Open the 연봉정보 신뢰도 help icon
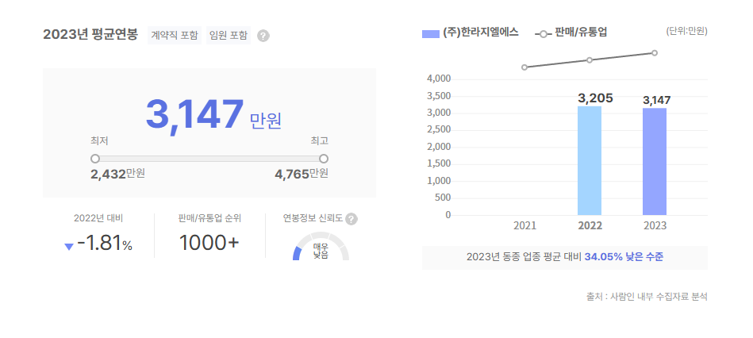753x338 pixels. click(352, 219)
